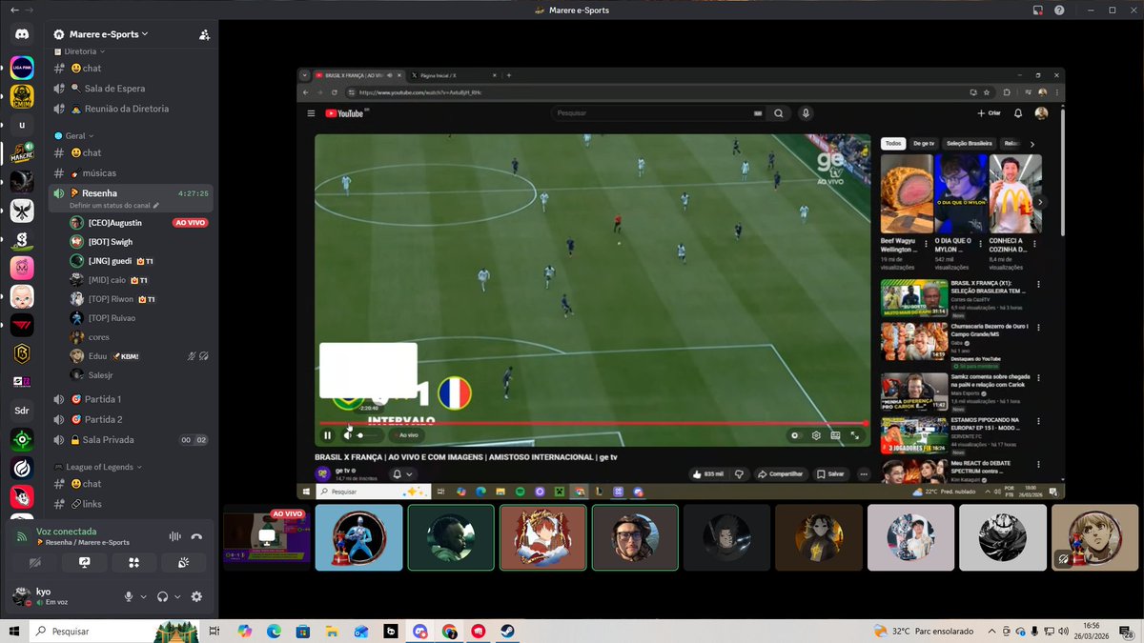Open the Sdr server icon

tap(22, 412)
